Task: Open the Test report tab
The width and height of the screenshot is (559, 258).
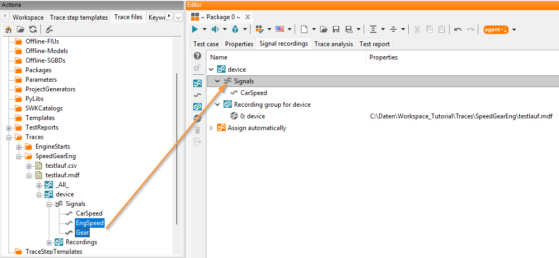Action: click(374, 44)
